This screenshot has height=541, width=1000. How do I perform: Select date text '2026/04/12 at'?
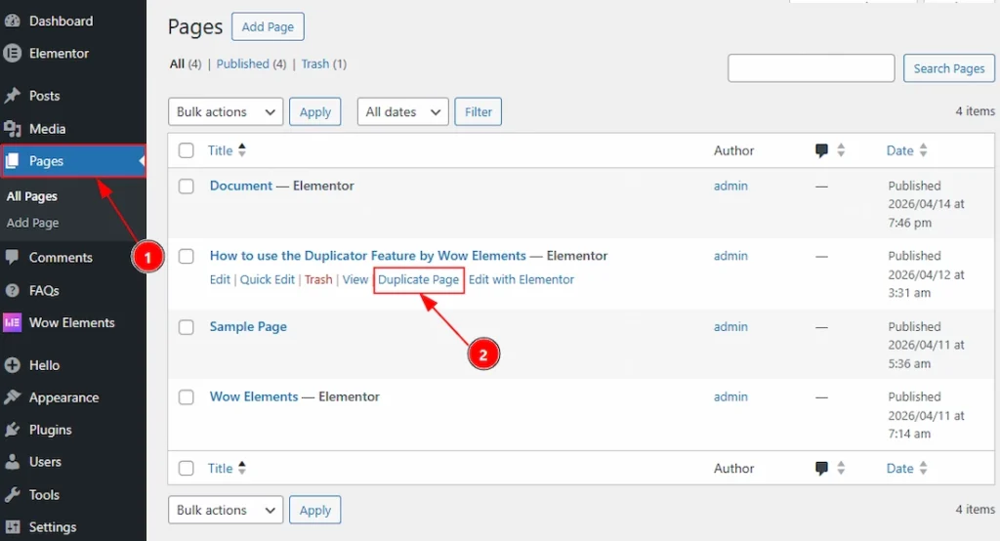pyautogui.click(x=926, y=274)
